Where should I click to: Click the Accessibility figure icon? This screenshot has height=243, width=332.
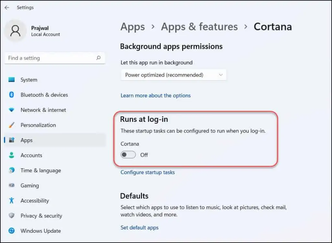coord(12,201)
